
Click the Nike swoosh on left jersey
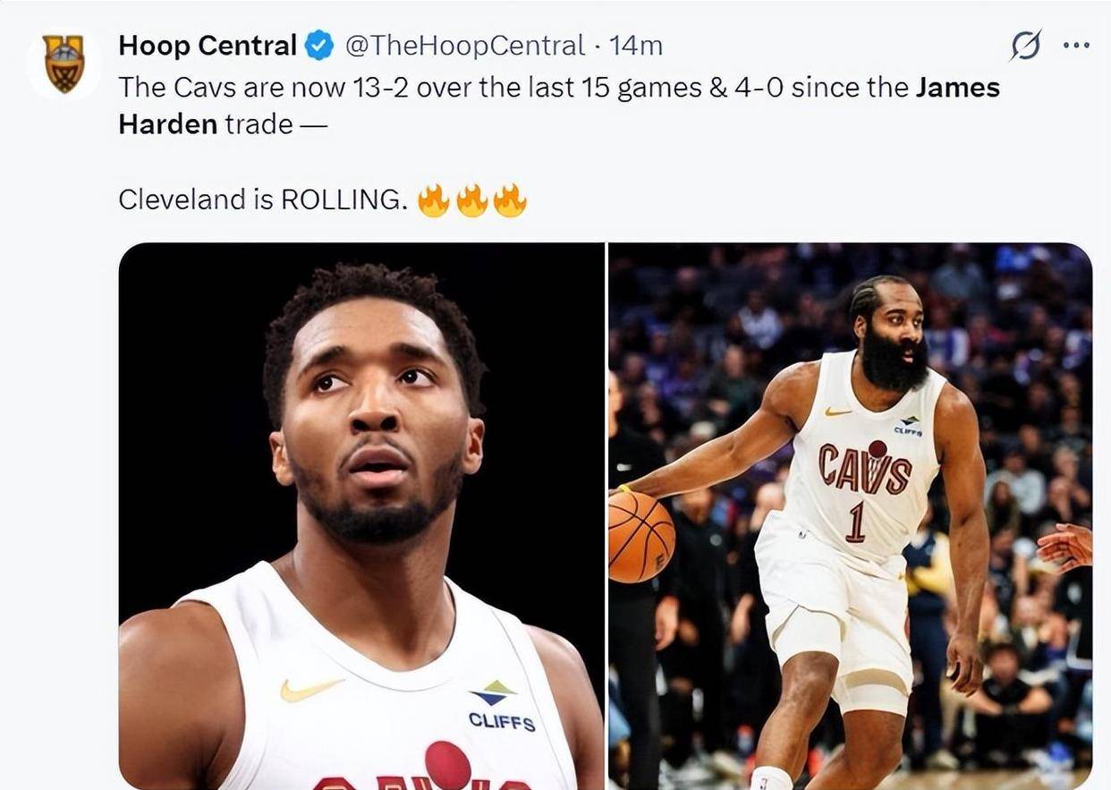click(x=310, y=687)
